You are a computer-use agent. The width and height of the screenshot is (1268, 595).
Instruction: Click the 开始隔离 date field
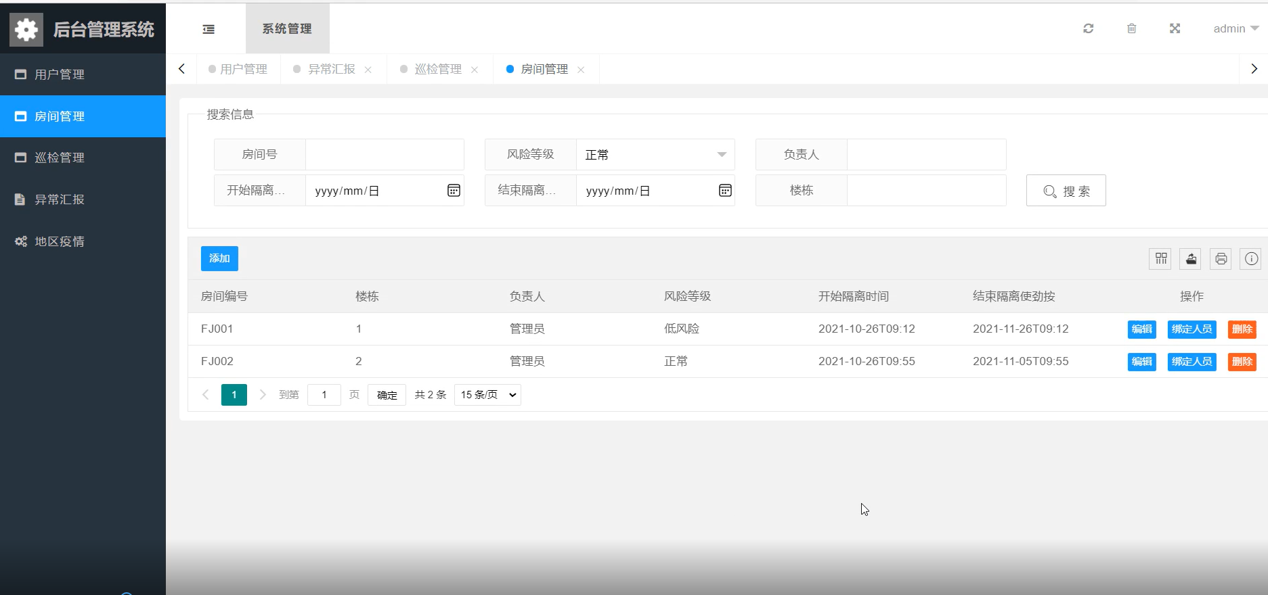click(385, 191)
